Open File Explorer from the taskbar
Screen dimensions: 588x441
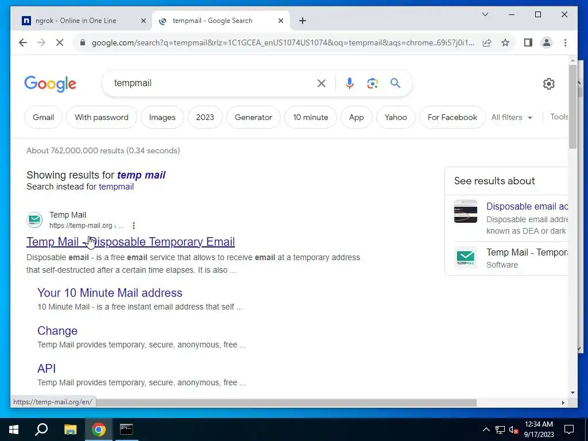(70, 430)
